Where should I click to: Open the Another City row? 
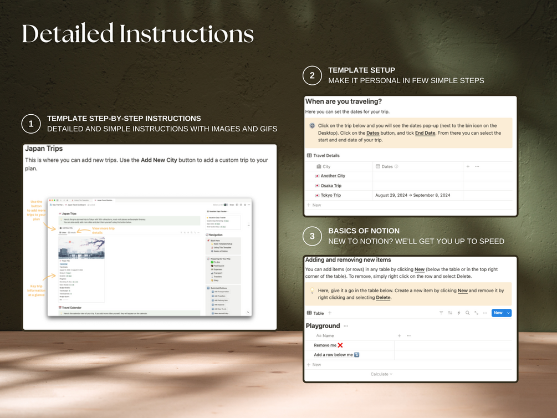408,176
